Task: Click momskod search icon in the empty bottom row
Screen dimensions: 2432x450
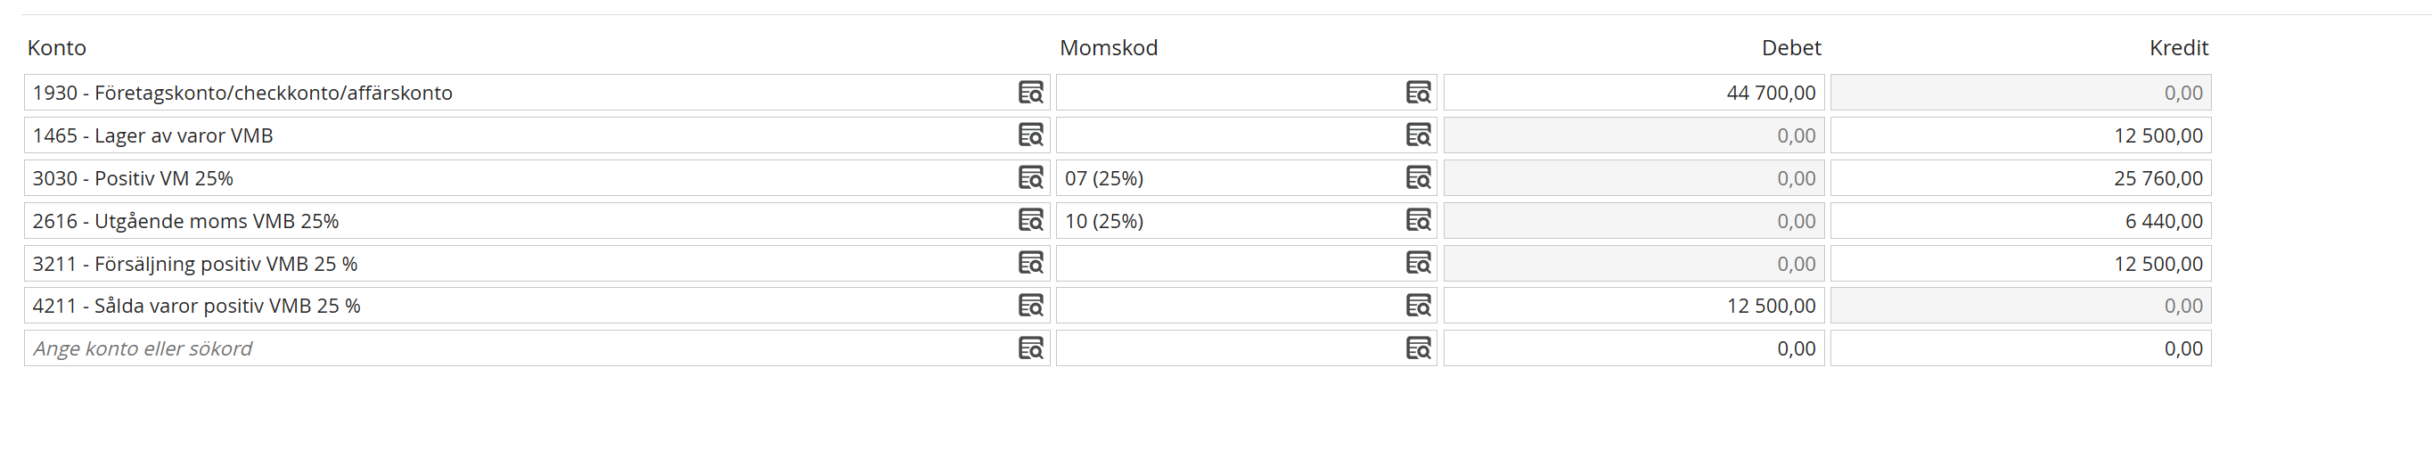Action: 1418,348
